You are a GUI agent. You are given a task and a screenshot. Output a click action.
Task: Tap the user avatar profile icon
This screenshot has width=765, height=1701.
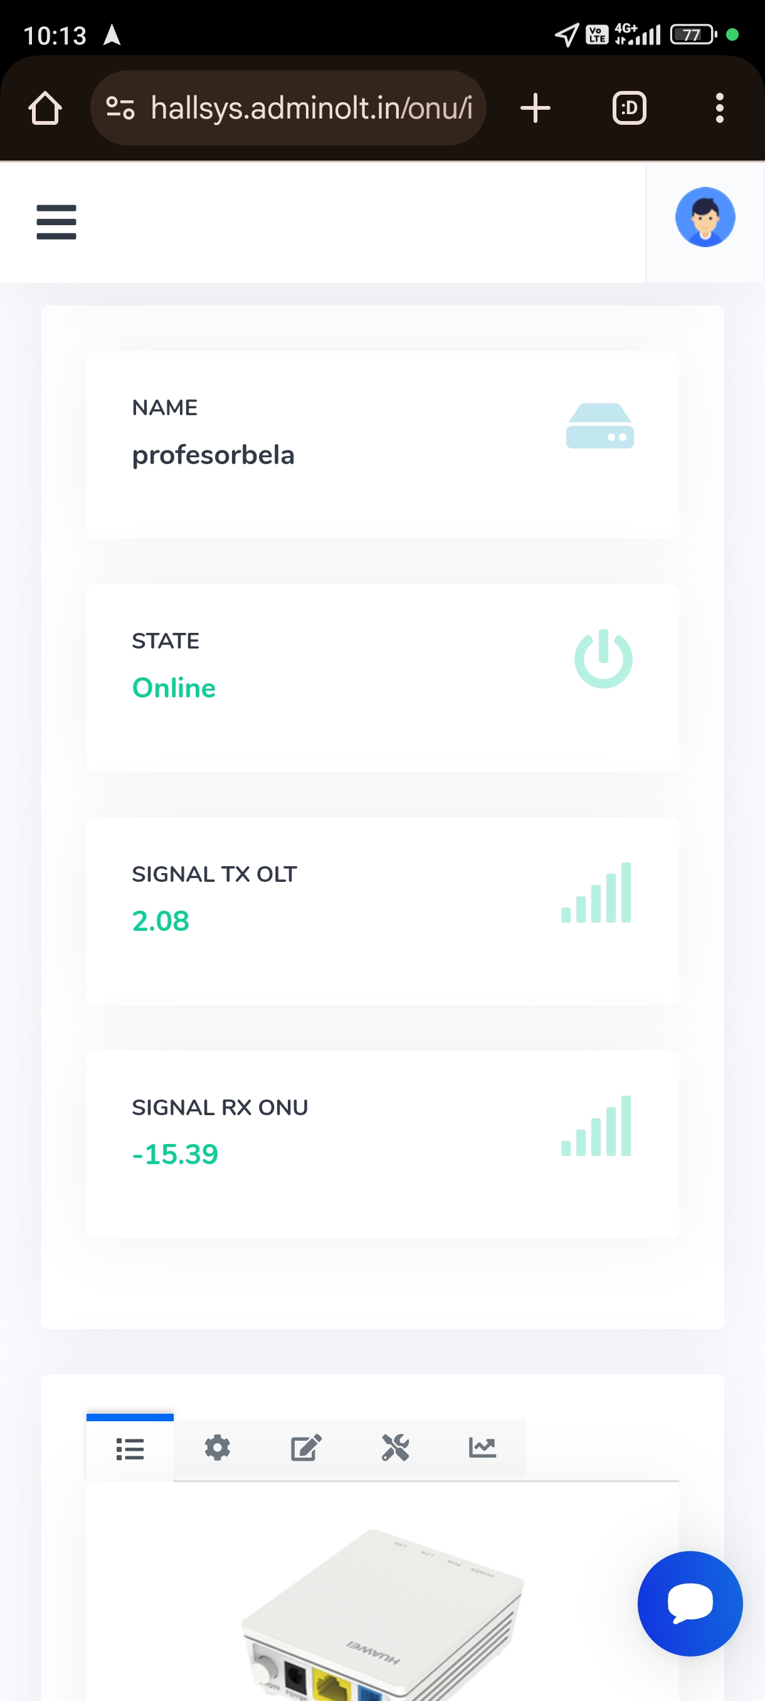pyautogui.click(x=704, y=217)
